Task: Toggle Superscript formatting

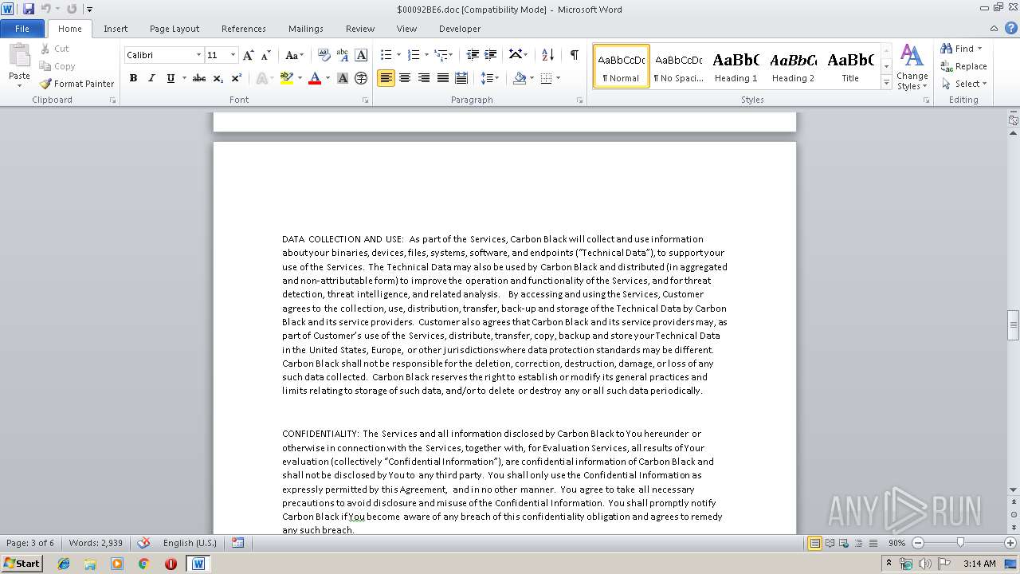Action: coord(237,78)
